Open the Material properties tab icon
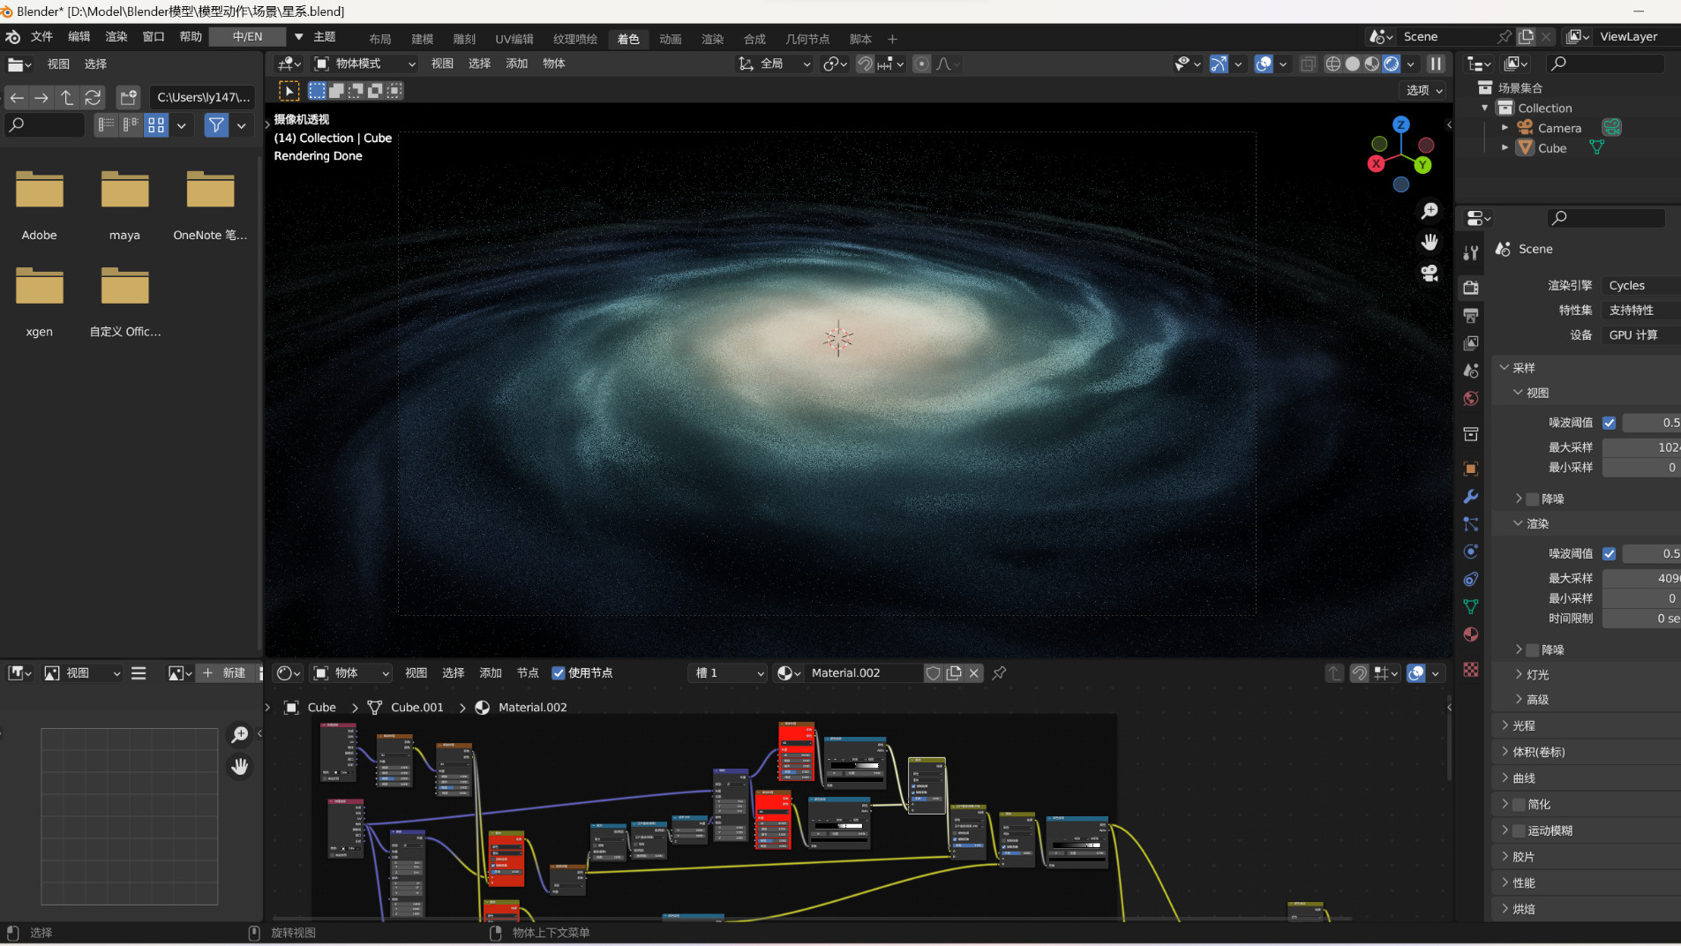The width and height of the screenshot is (1681, 946). (1471, 634)
